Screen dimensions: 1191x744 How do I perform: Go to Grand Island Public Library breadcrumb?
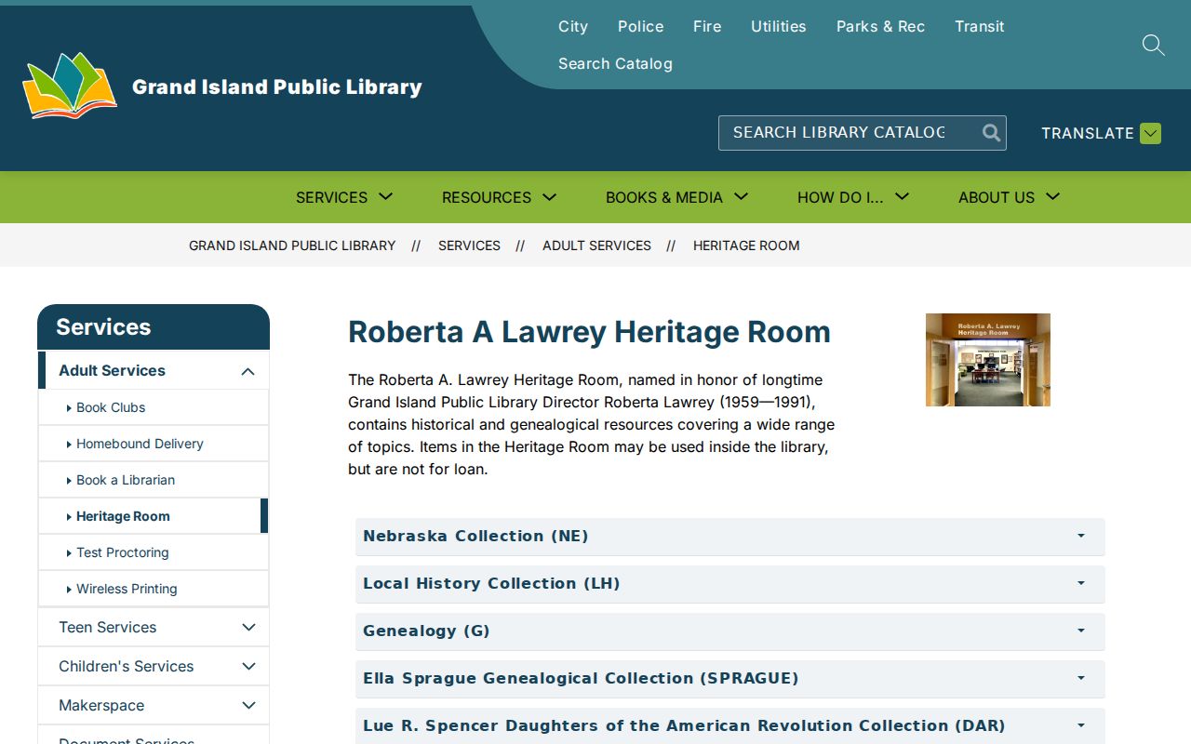click(292, 246)
